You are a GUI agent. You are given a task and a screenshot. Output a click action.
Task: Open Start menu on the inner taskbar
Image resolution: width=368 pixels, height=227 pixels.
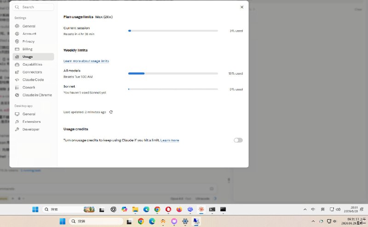coord(35,210)
